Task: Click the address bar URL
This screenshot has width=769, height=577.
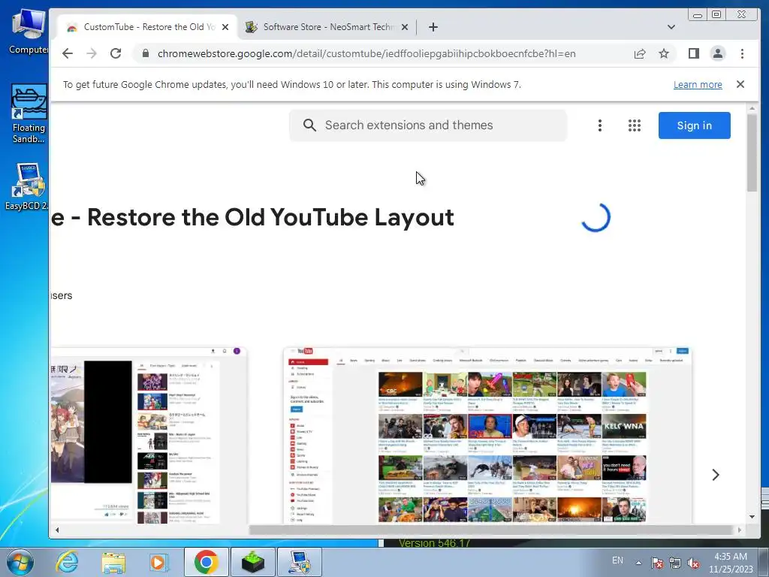Action: pos(366,53)
